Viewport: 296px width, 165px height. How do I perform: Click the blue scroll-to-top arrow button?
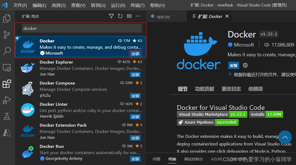point(285,137)
